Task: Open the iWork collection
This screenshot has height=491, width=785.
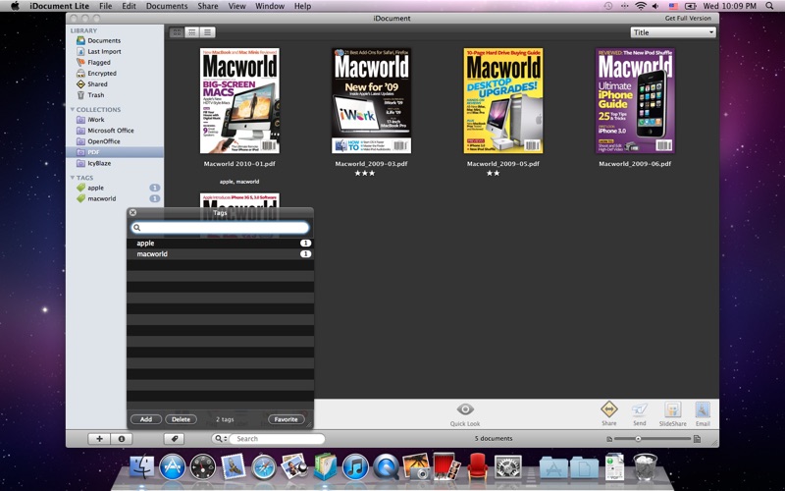Action: click(95, 120)
